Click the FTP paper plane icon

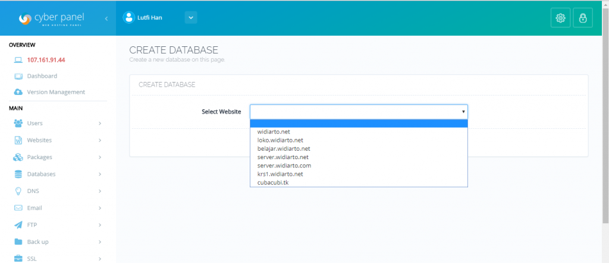pyautogui.click(x=18, y=225)
